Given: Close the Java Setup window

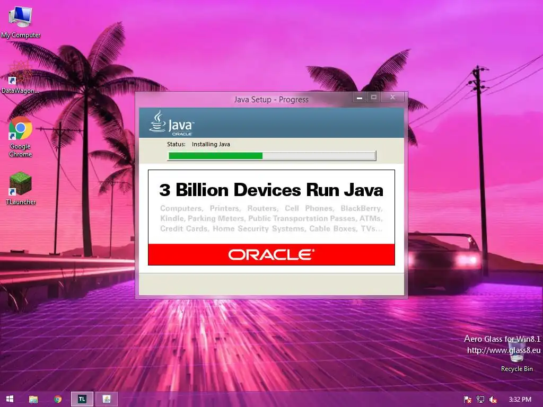Looking at the screenshot, I should pyautogui.click(x=392, y=98).
